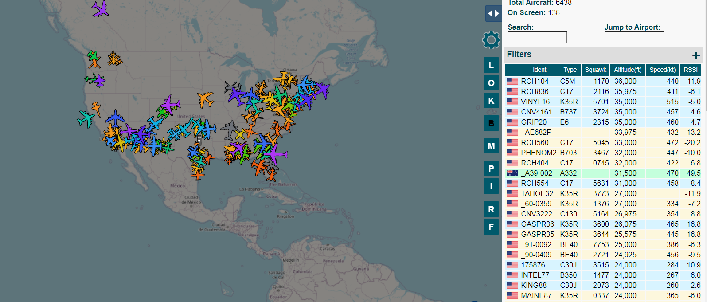Select the _A39-002 ident in the table
The height and width of the screenshot is (302, 707).
pyautogui.click(x=536, y=173)
